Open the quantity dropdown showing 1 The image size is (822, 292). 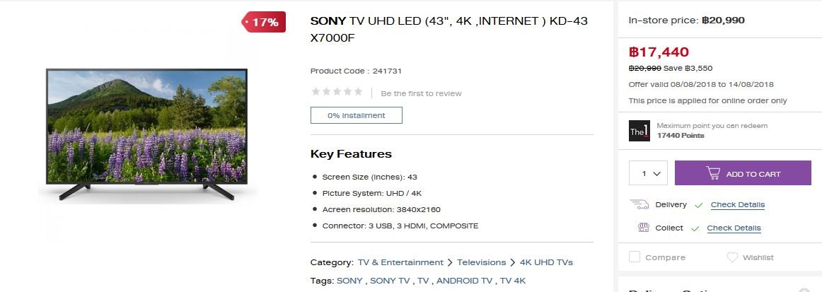click(x=648, y=173)
